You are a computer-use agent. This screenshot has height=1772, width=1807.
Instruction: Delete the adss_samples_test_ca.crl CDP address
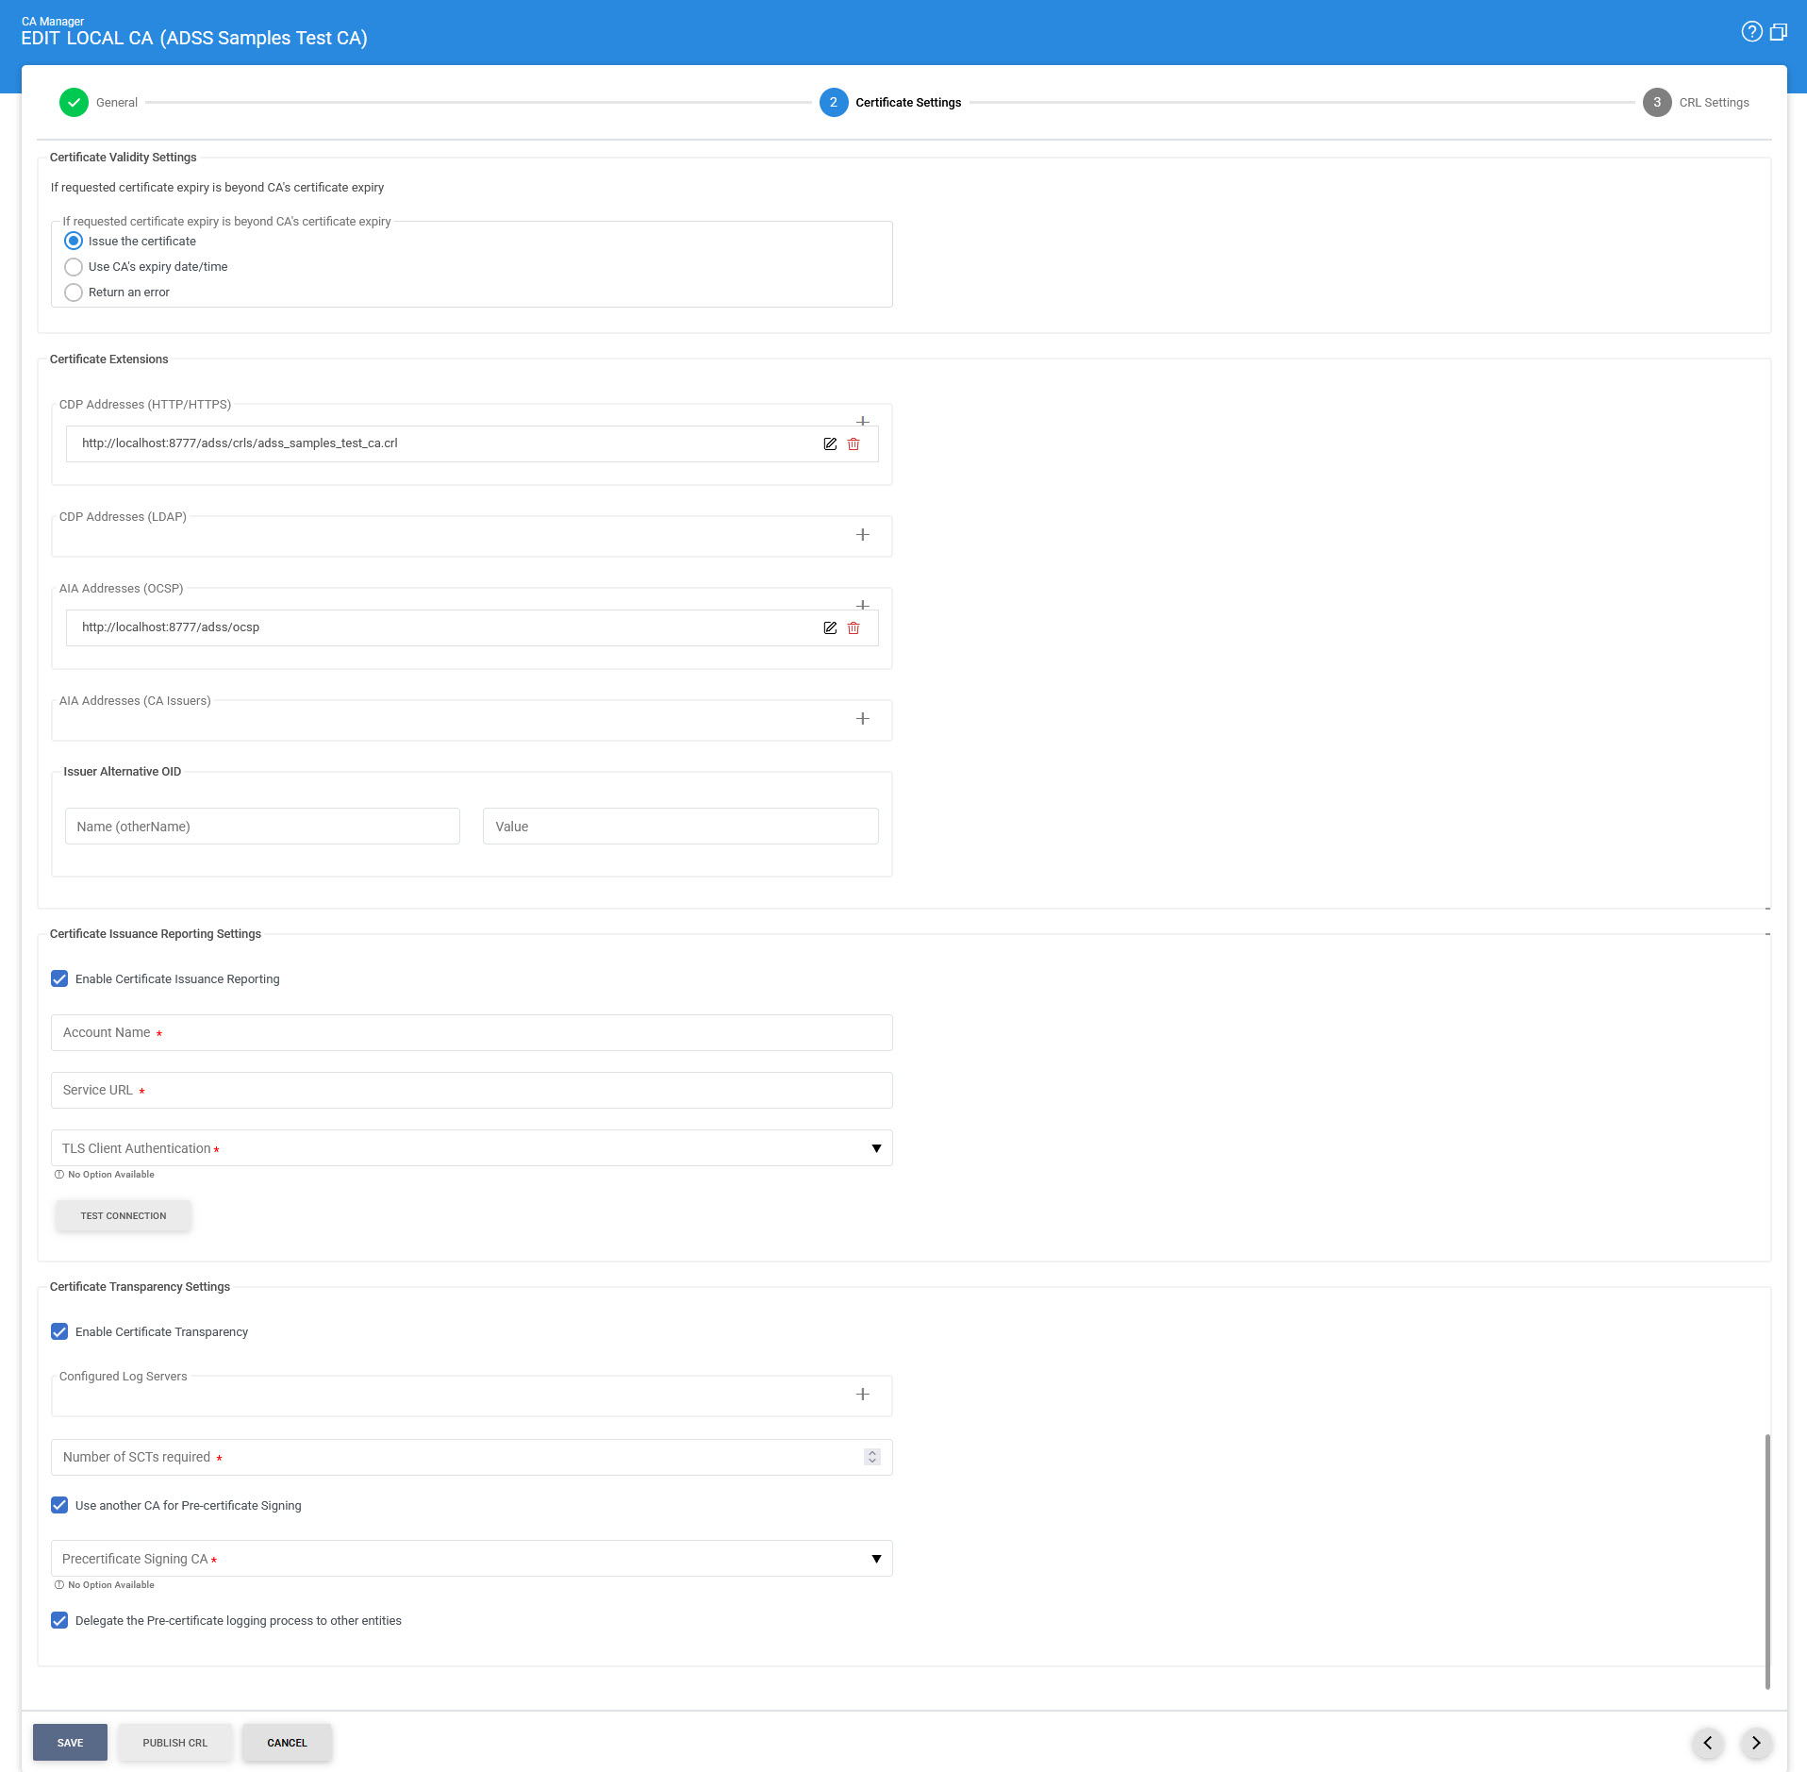[854, 443]
